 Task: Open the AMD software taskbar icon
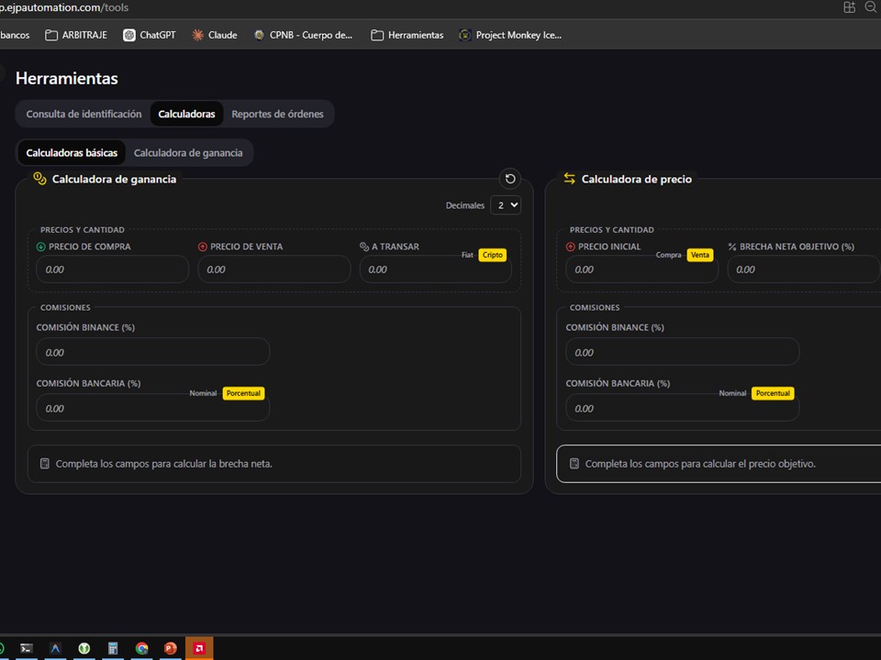pos(199,649)
